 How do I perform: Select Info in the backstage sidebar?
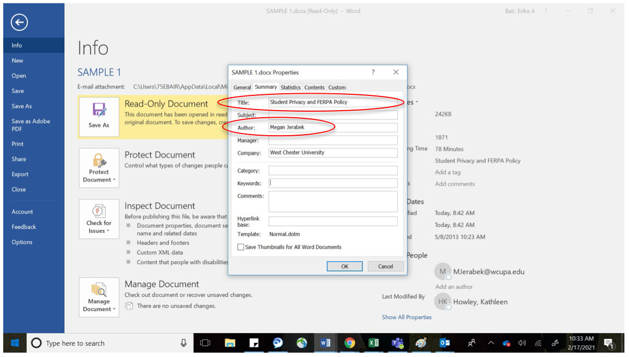tap(34, 45)
